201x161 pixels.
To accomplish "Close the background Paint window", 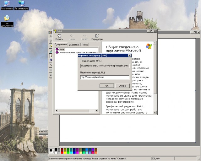I will [x=198, y=32].
